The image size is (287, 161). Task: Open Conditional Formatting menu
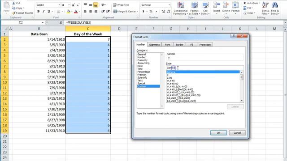(x=180, y=8)
